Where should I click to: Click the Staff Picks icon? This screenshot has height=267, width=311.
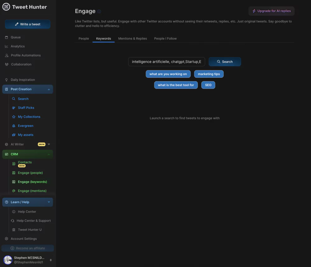pos(14,108)
